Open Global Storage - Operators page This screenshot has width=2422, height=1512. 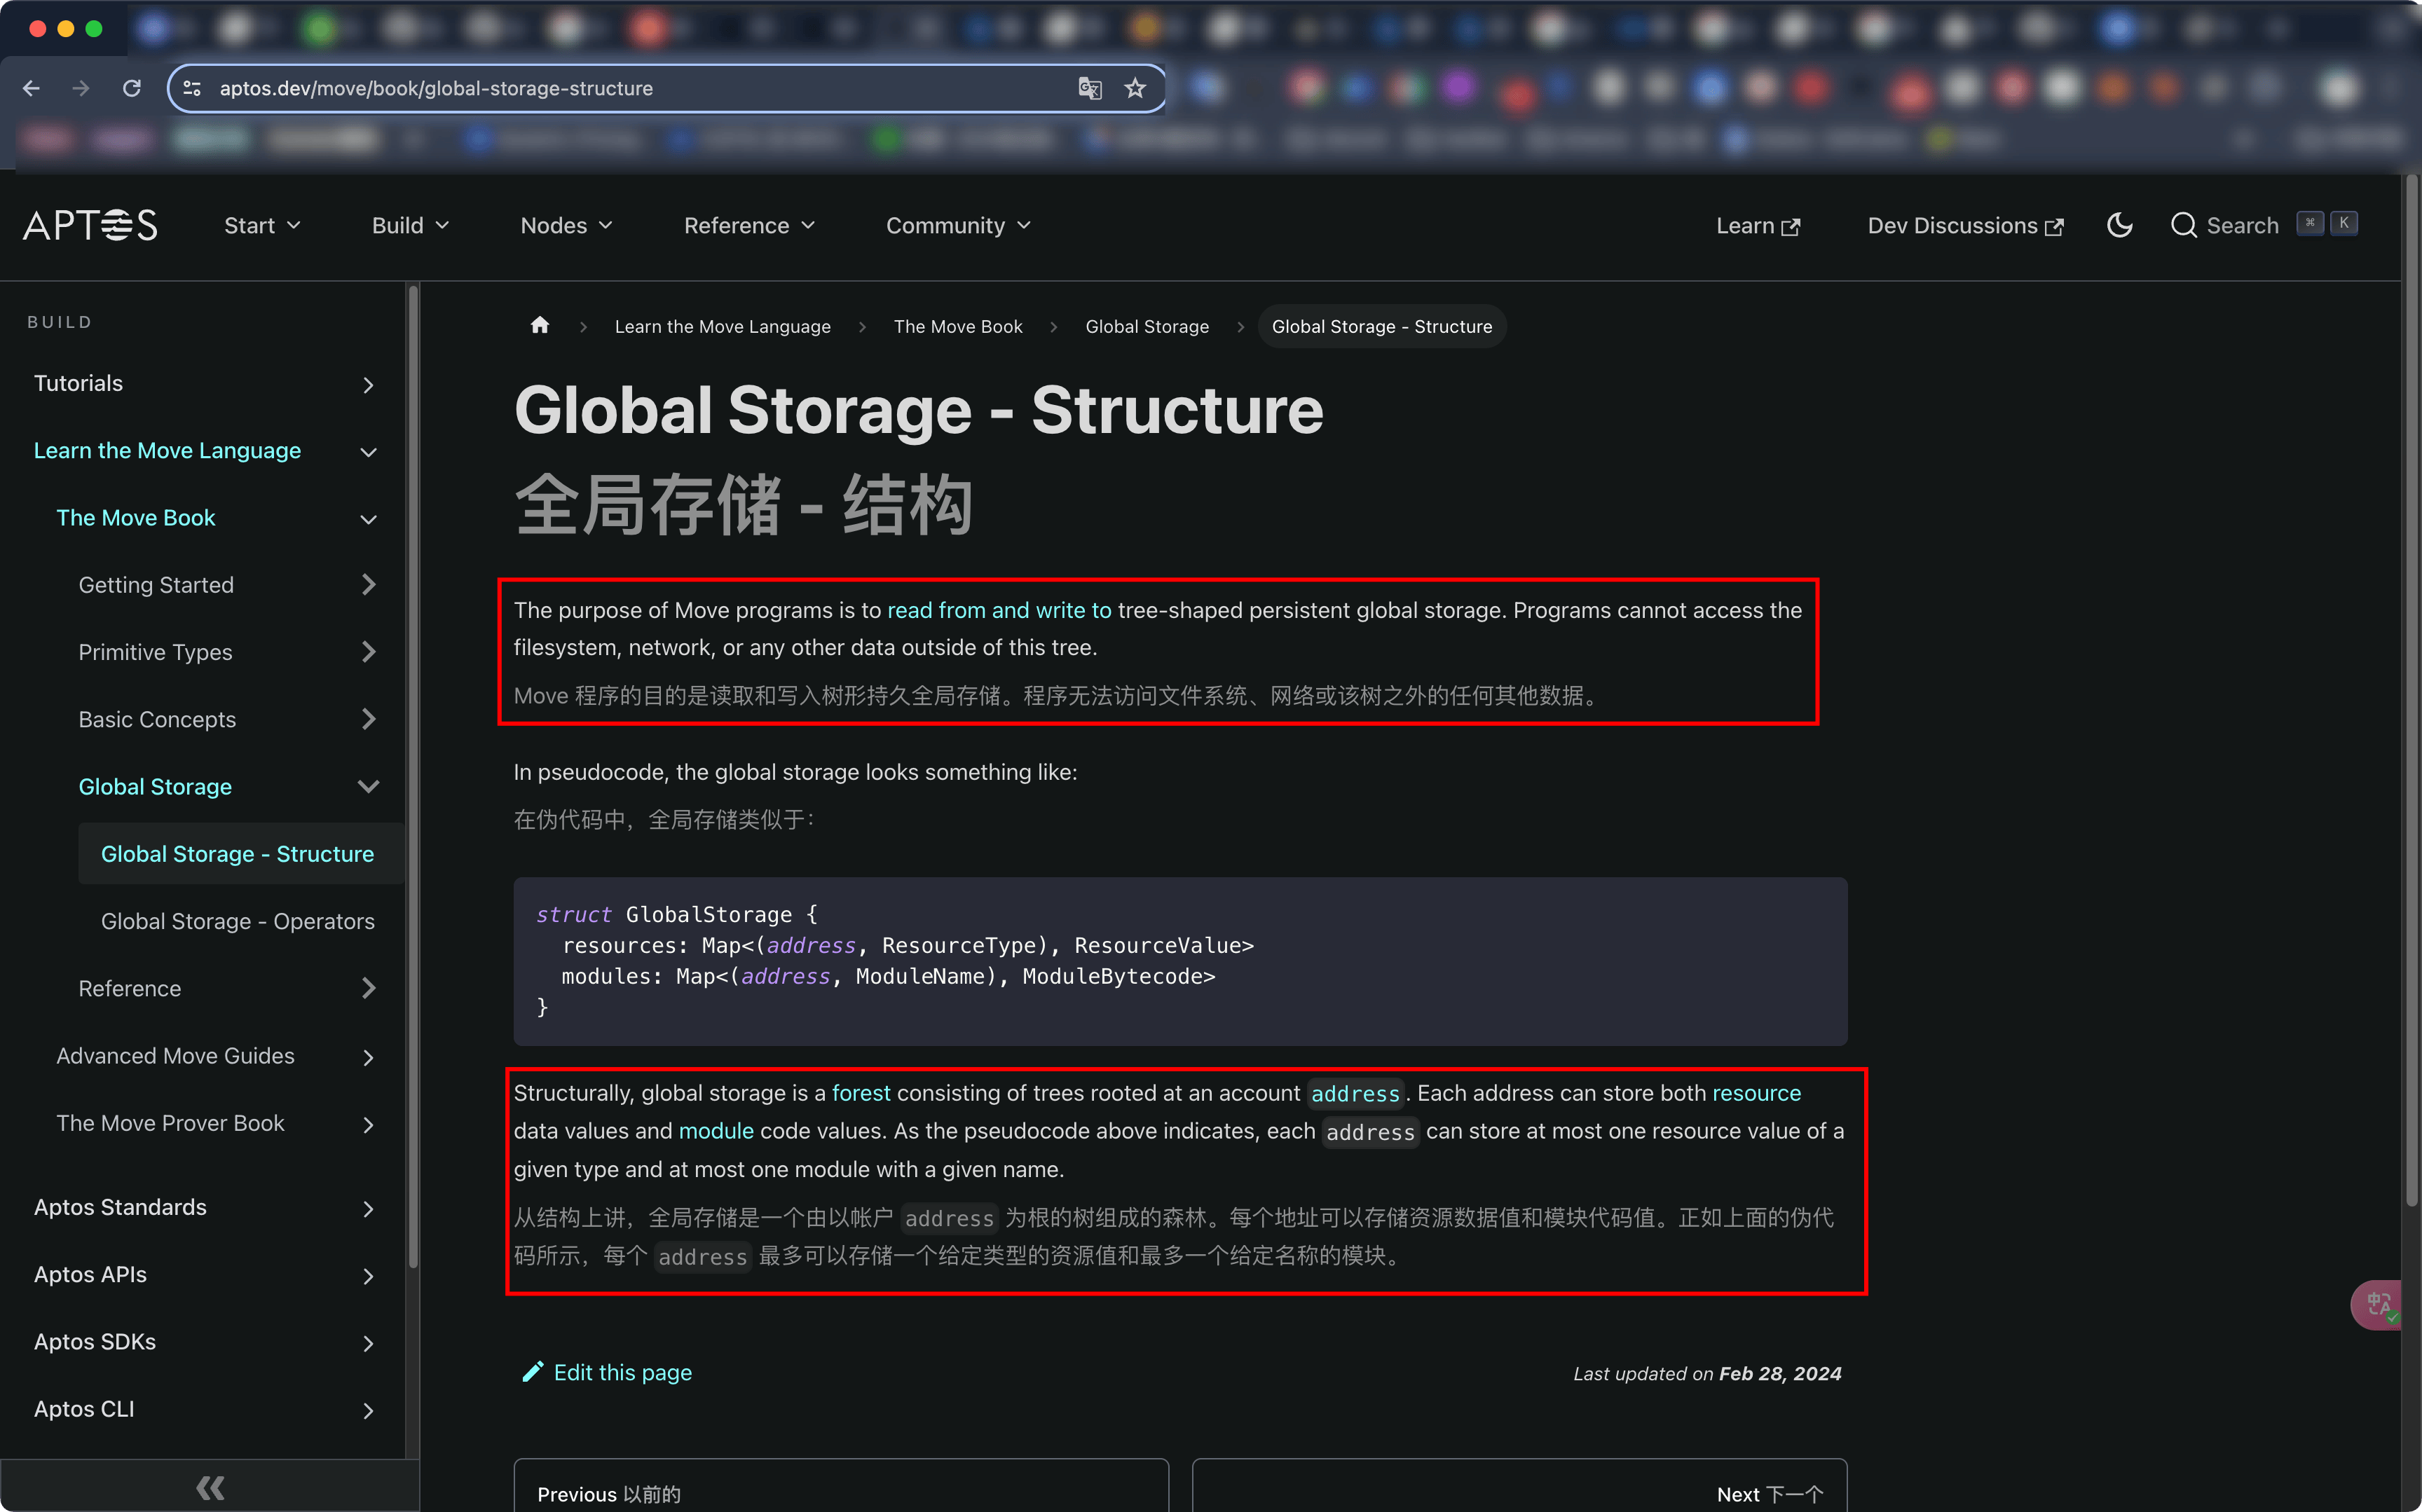(237, 921)
